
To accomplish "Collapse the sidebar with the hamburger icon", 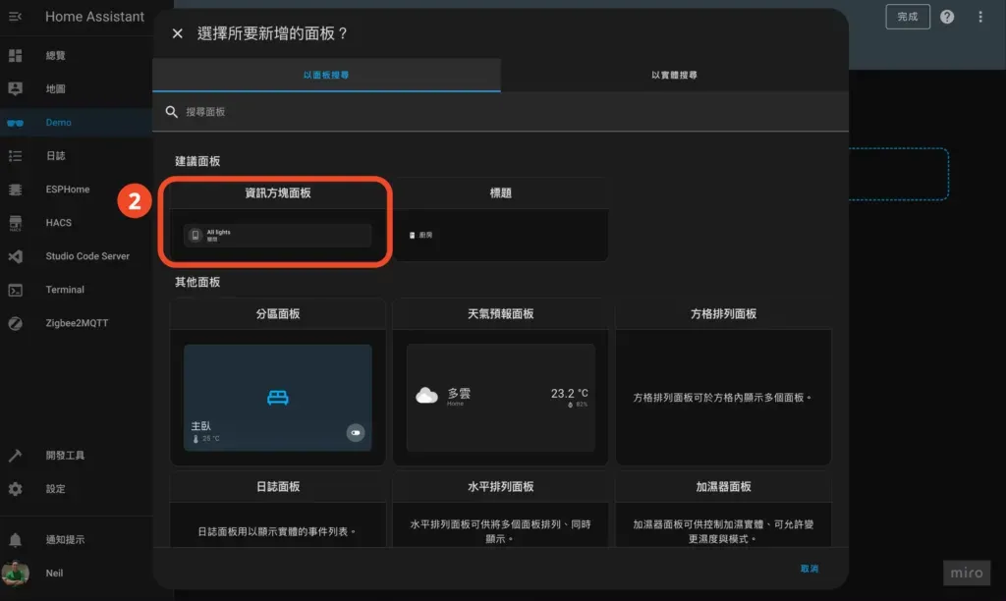I will pos(18,16).
